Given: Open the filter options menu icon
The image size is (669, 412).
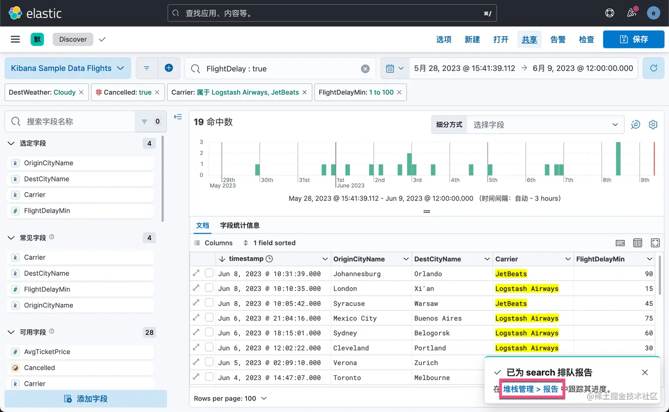Looking at the screenshot, I should pyautogui.click(x=146, y=68).
